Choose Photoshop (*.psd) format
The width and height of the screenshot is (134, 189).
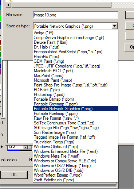[x=75, y=94]
